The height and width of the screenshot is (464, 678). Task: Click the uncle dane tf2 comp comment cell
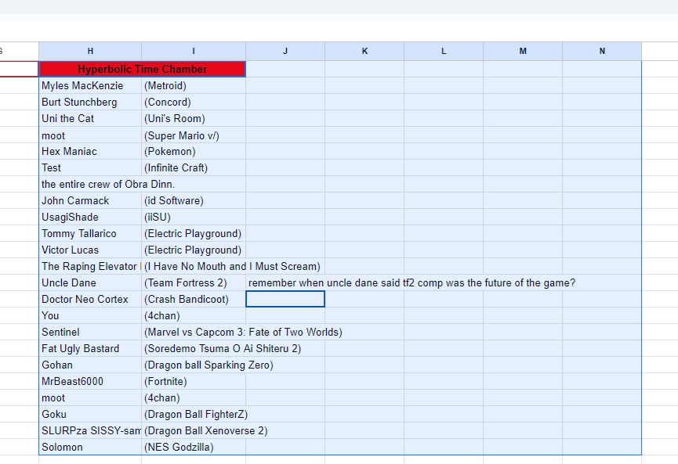(285, 282)
